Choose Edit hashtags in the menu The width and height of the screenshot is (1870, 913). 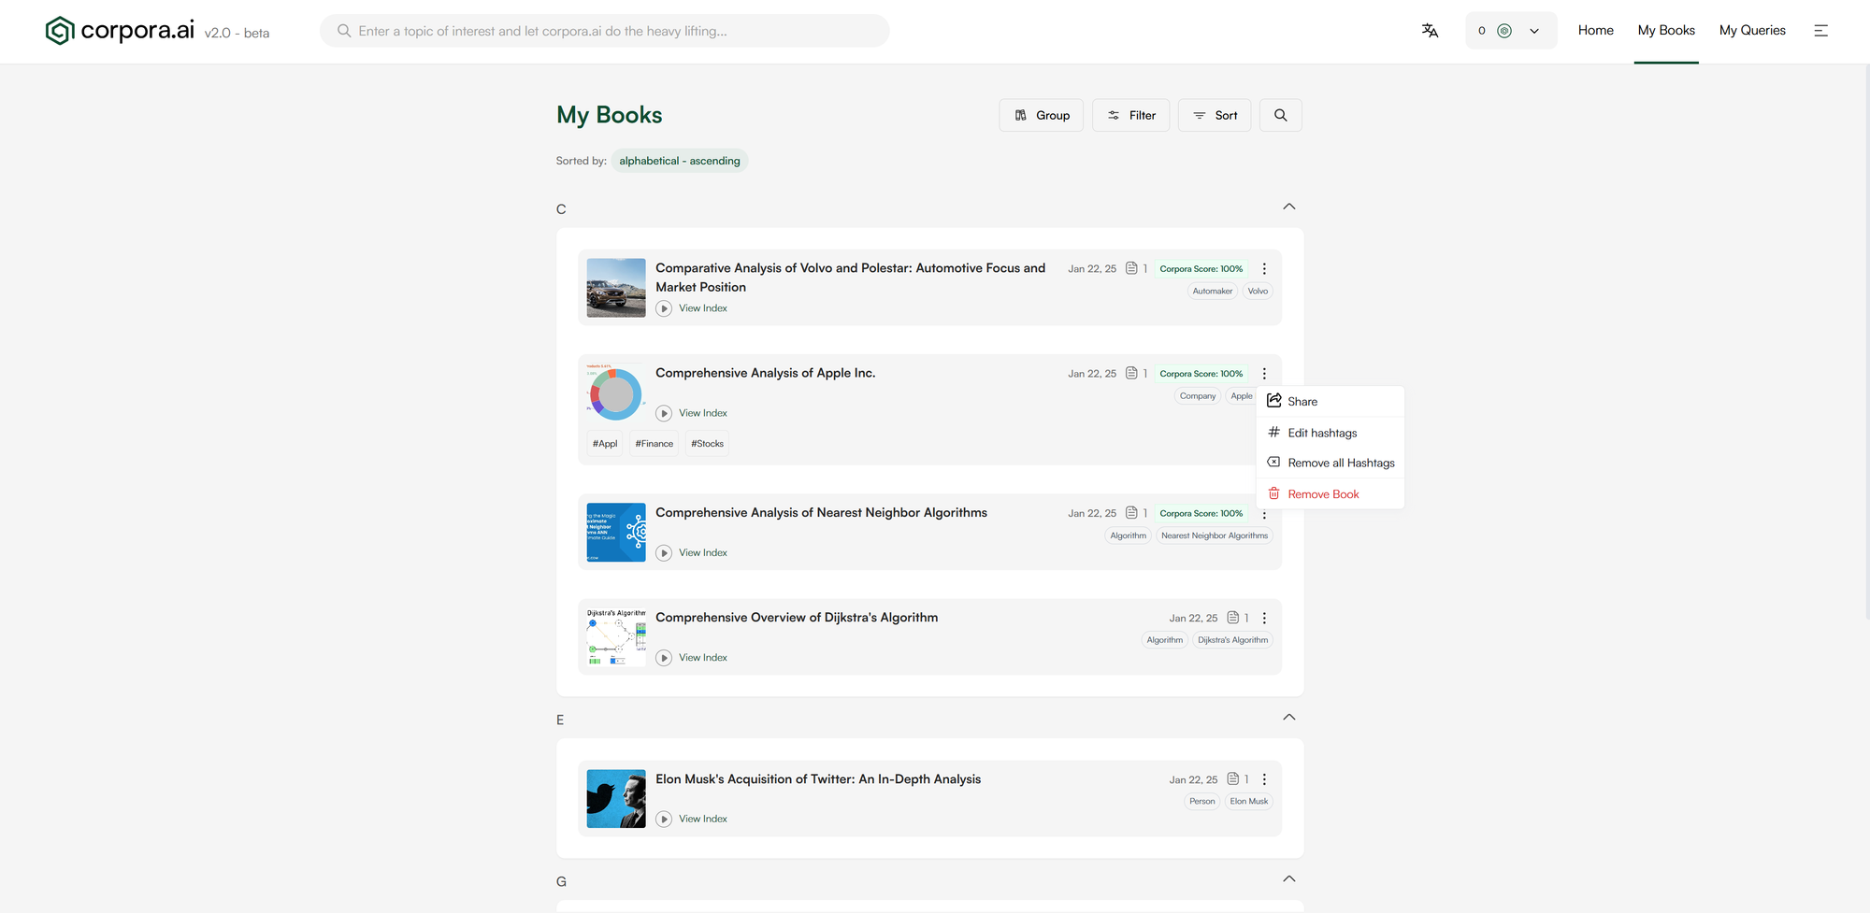[1321, 433]
